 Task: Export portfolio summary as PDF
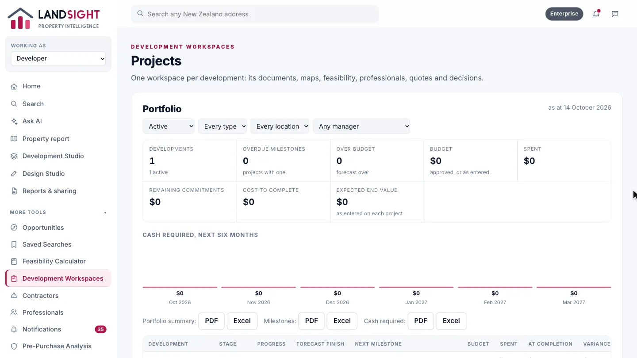tap(211, 321)
